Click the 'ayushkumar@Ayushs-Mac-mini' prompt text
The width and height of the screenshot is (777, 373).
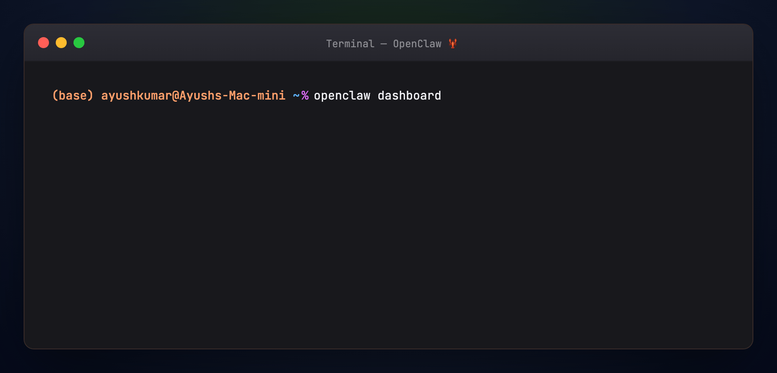[193, 96]
